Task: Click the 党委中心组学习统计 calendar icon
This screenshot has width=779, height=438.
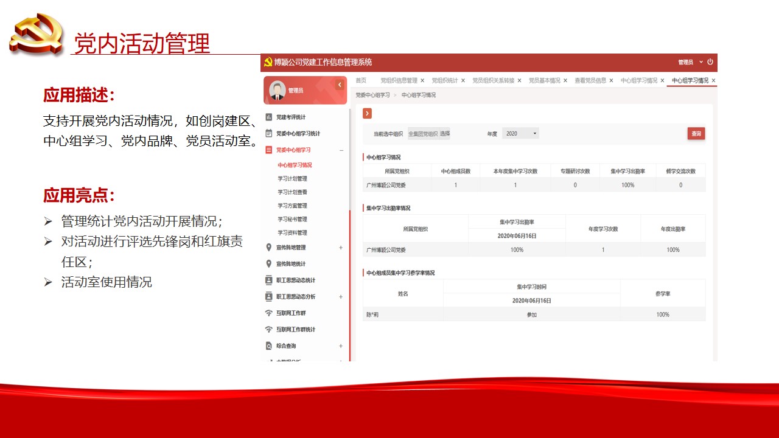Action: pyautogui.click(x=269, y=133)
